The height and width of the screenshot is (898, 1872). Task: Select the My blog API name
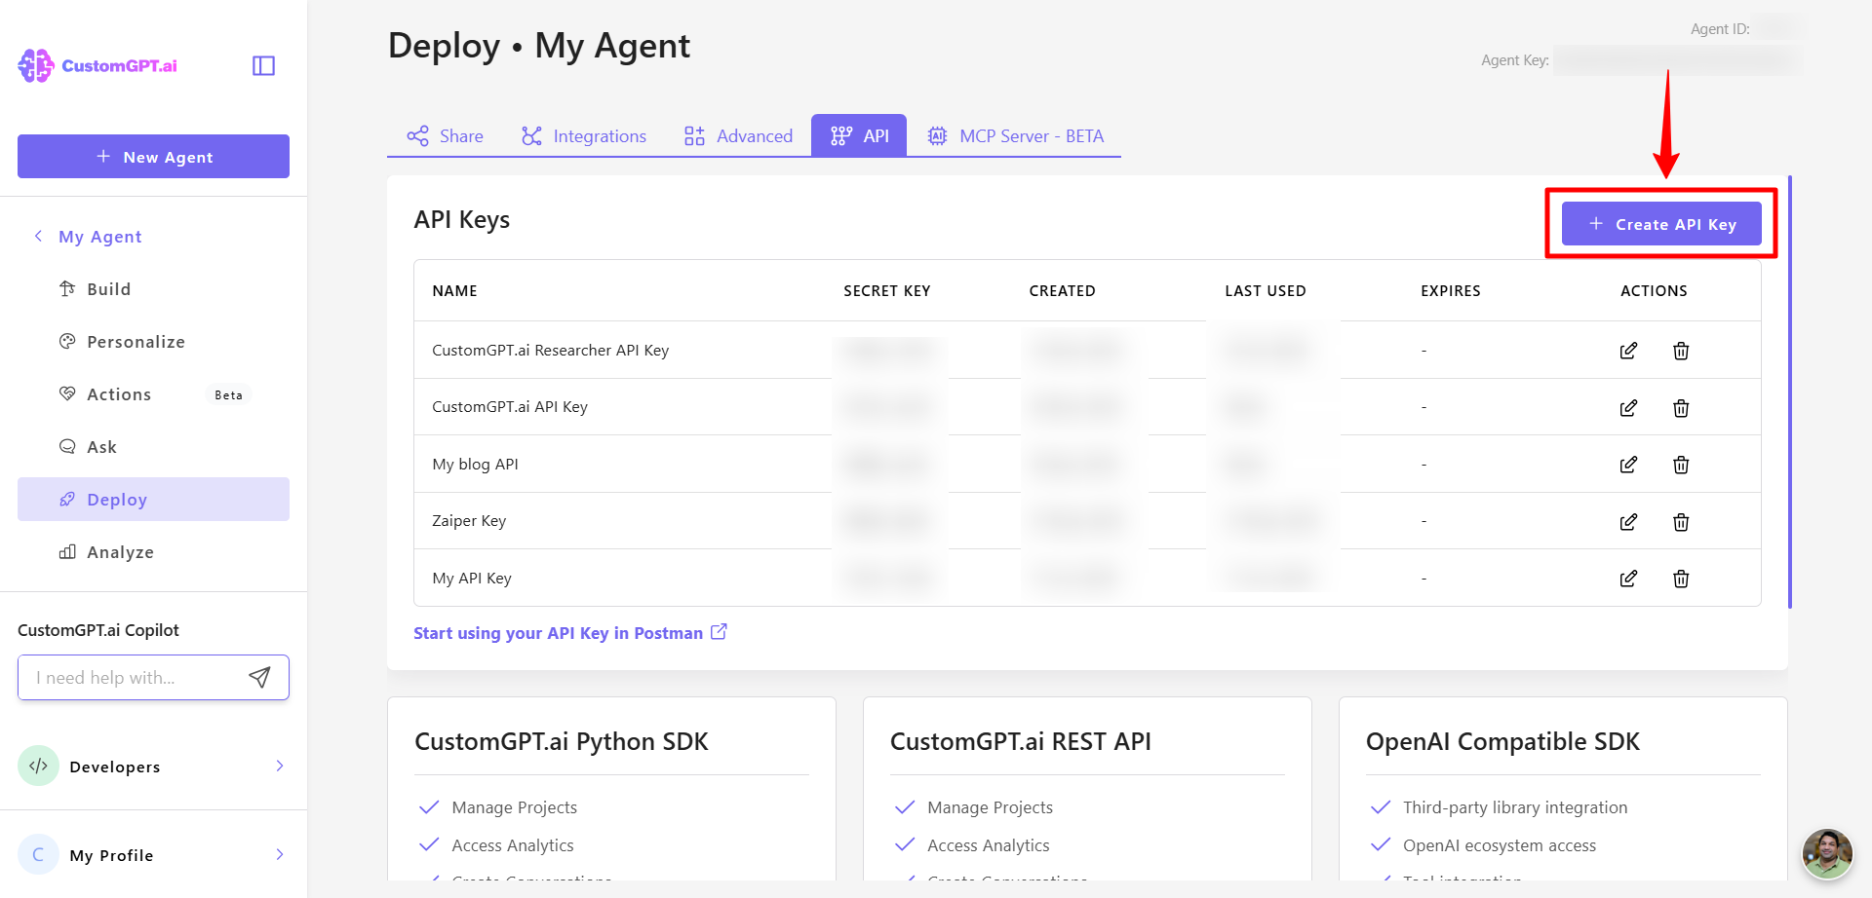tap(475, 465)
